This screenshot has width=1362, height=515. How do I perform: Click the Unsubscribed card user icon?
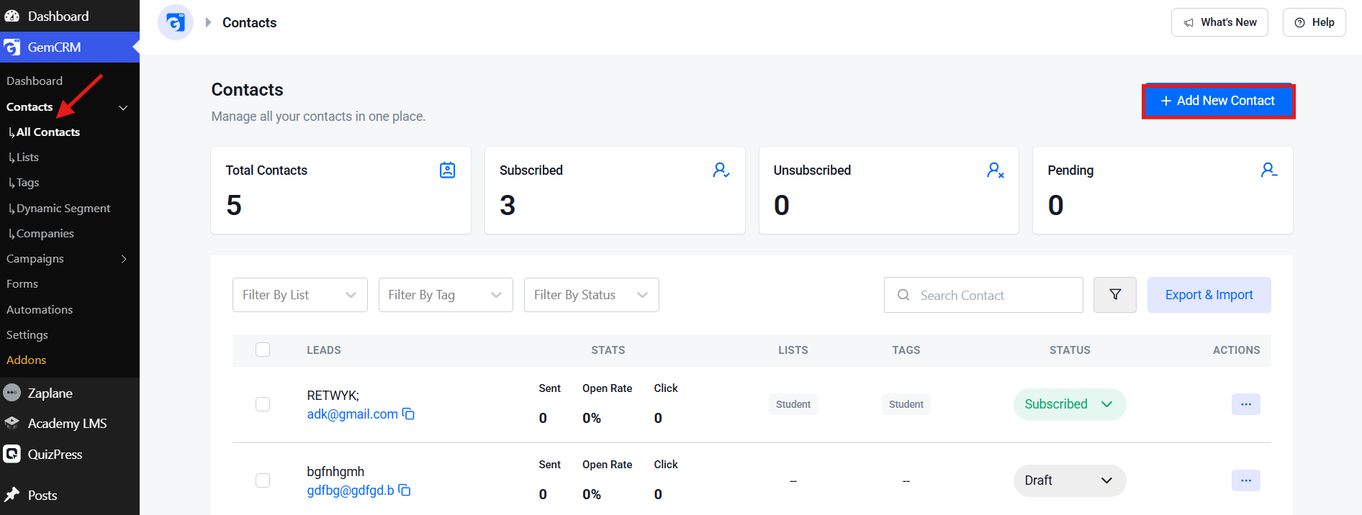point(996,170)
